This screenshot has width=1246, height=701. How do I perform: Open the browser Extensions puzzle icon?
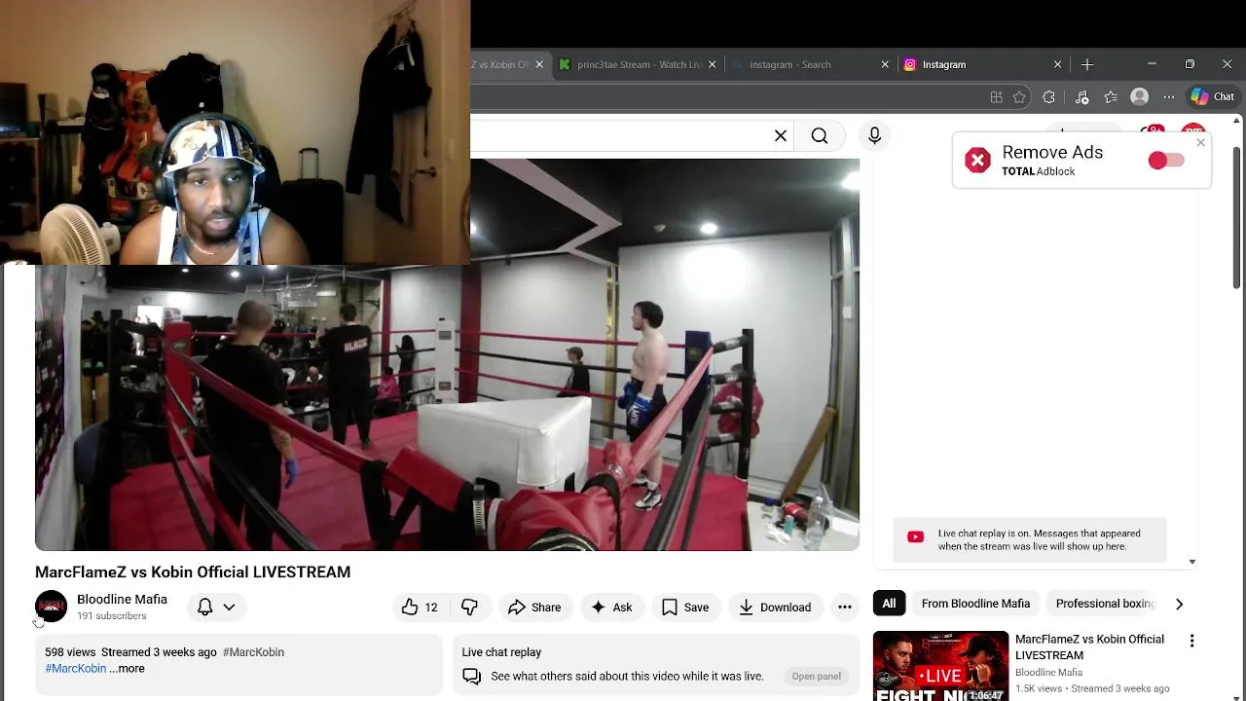click(1048, 97)
